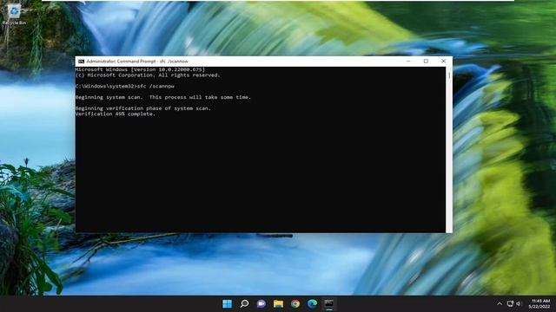The image size is (556, 312).
Task: Open network status tray icon
Action: 510,303
